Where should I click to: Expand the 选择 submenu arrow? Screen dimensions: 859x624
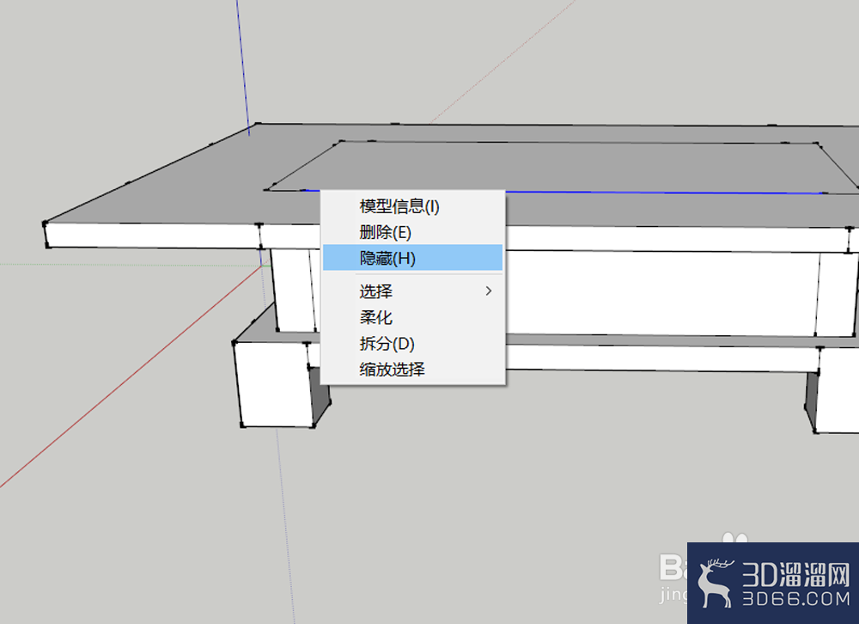click(x=489, y=291)
